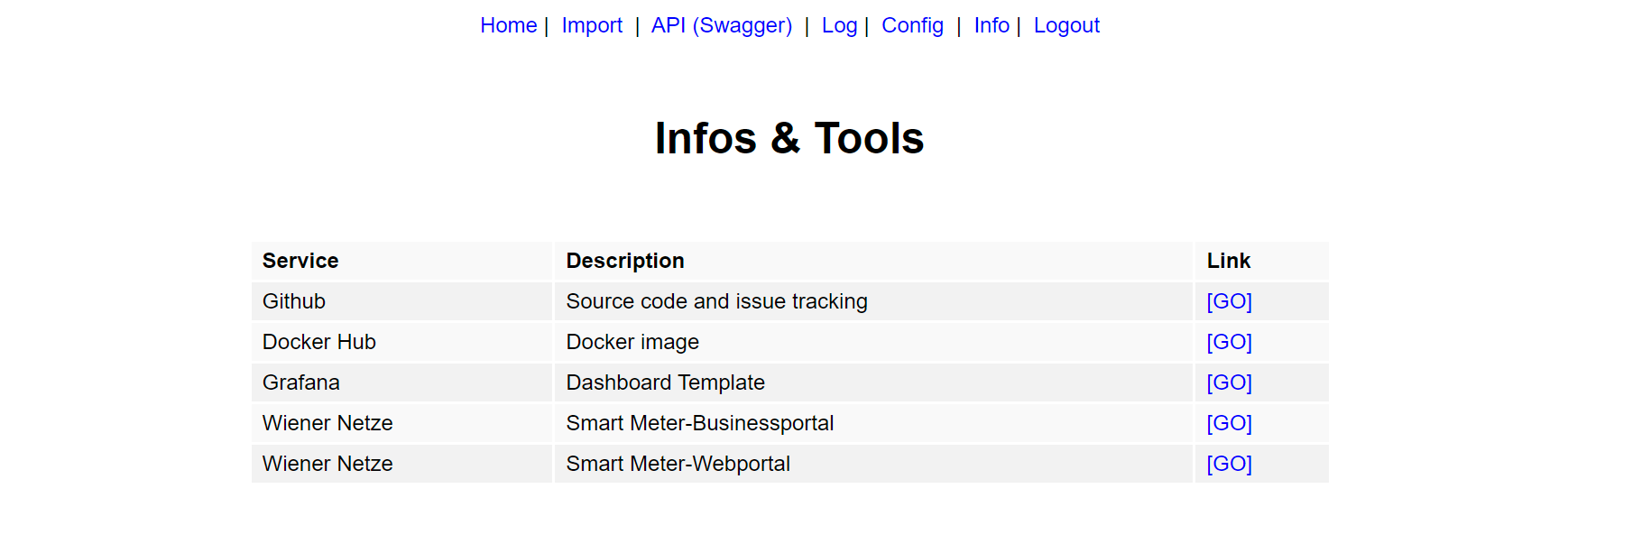
Task: Click the 'Smart Meter-Webportal' description text
Action: point(678,464)
